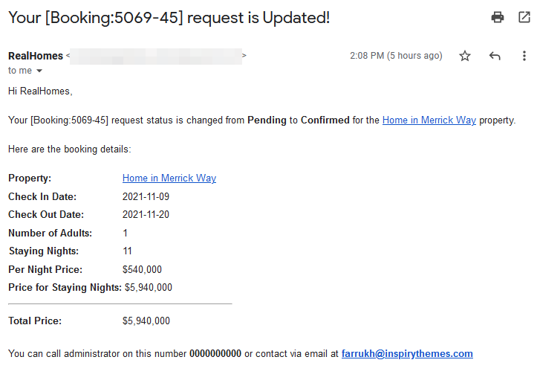
Task: Click the bold word Confirmed
Action: [325, 120]
